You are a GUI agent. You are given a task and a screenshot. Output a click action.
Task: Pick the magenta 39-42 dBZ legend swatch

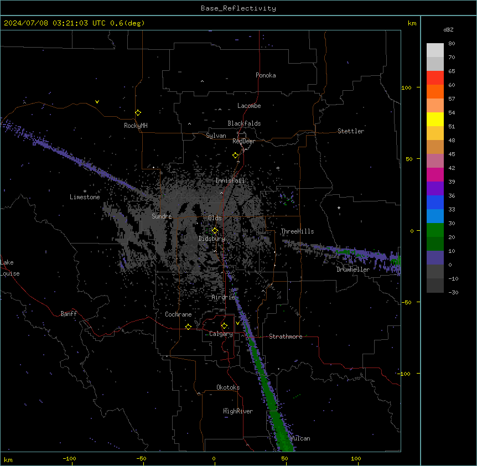point(435,174)
